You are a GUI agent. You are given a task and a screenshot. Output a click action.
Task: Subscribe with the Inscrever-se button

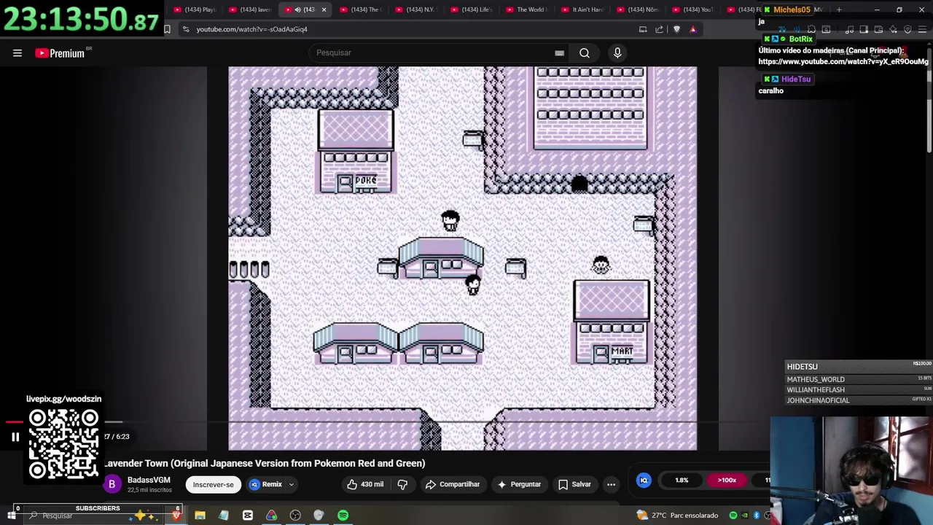coord(214,484)
